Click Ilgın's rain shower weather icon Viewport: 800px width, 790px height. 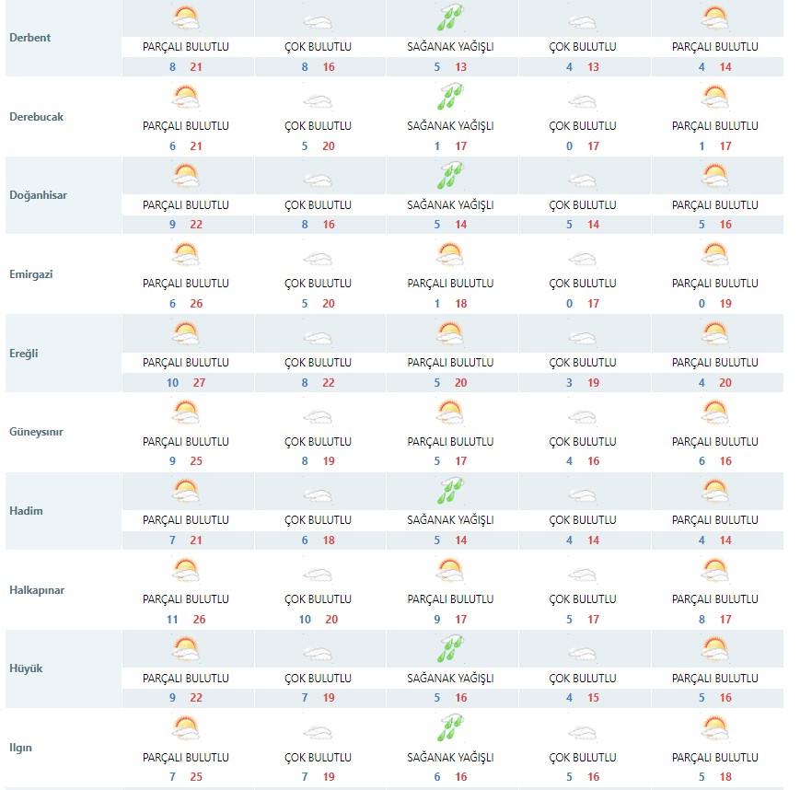(450, 728)
